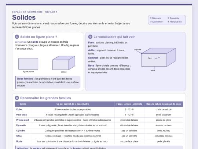Click "pas un polyèdre" in the Cône row
Viewport: 198px width, 149px height.
click(x=129, y=136)
